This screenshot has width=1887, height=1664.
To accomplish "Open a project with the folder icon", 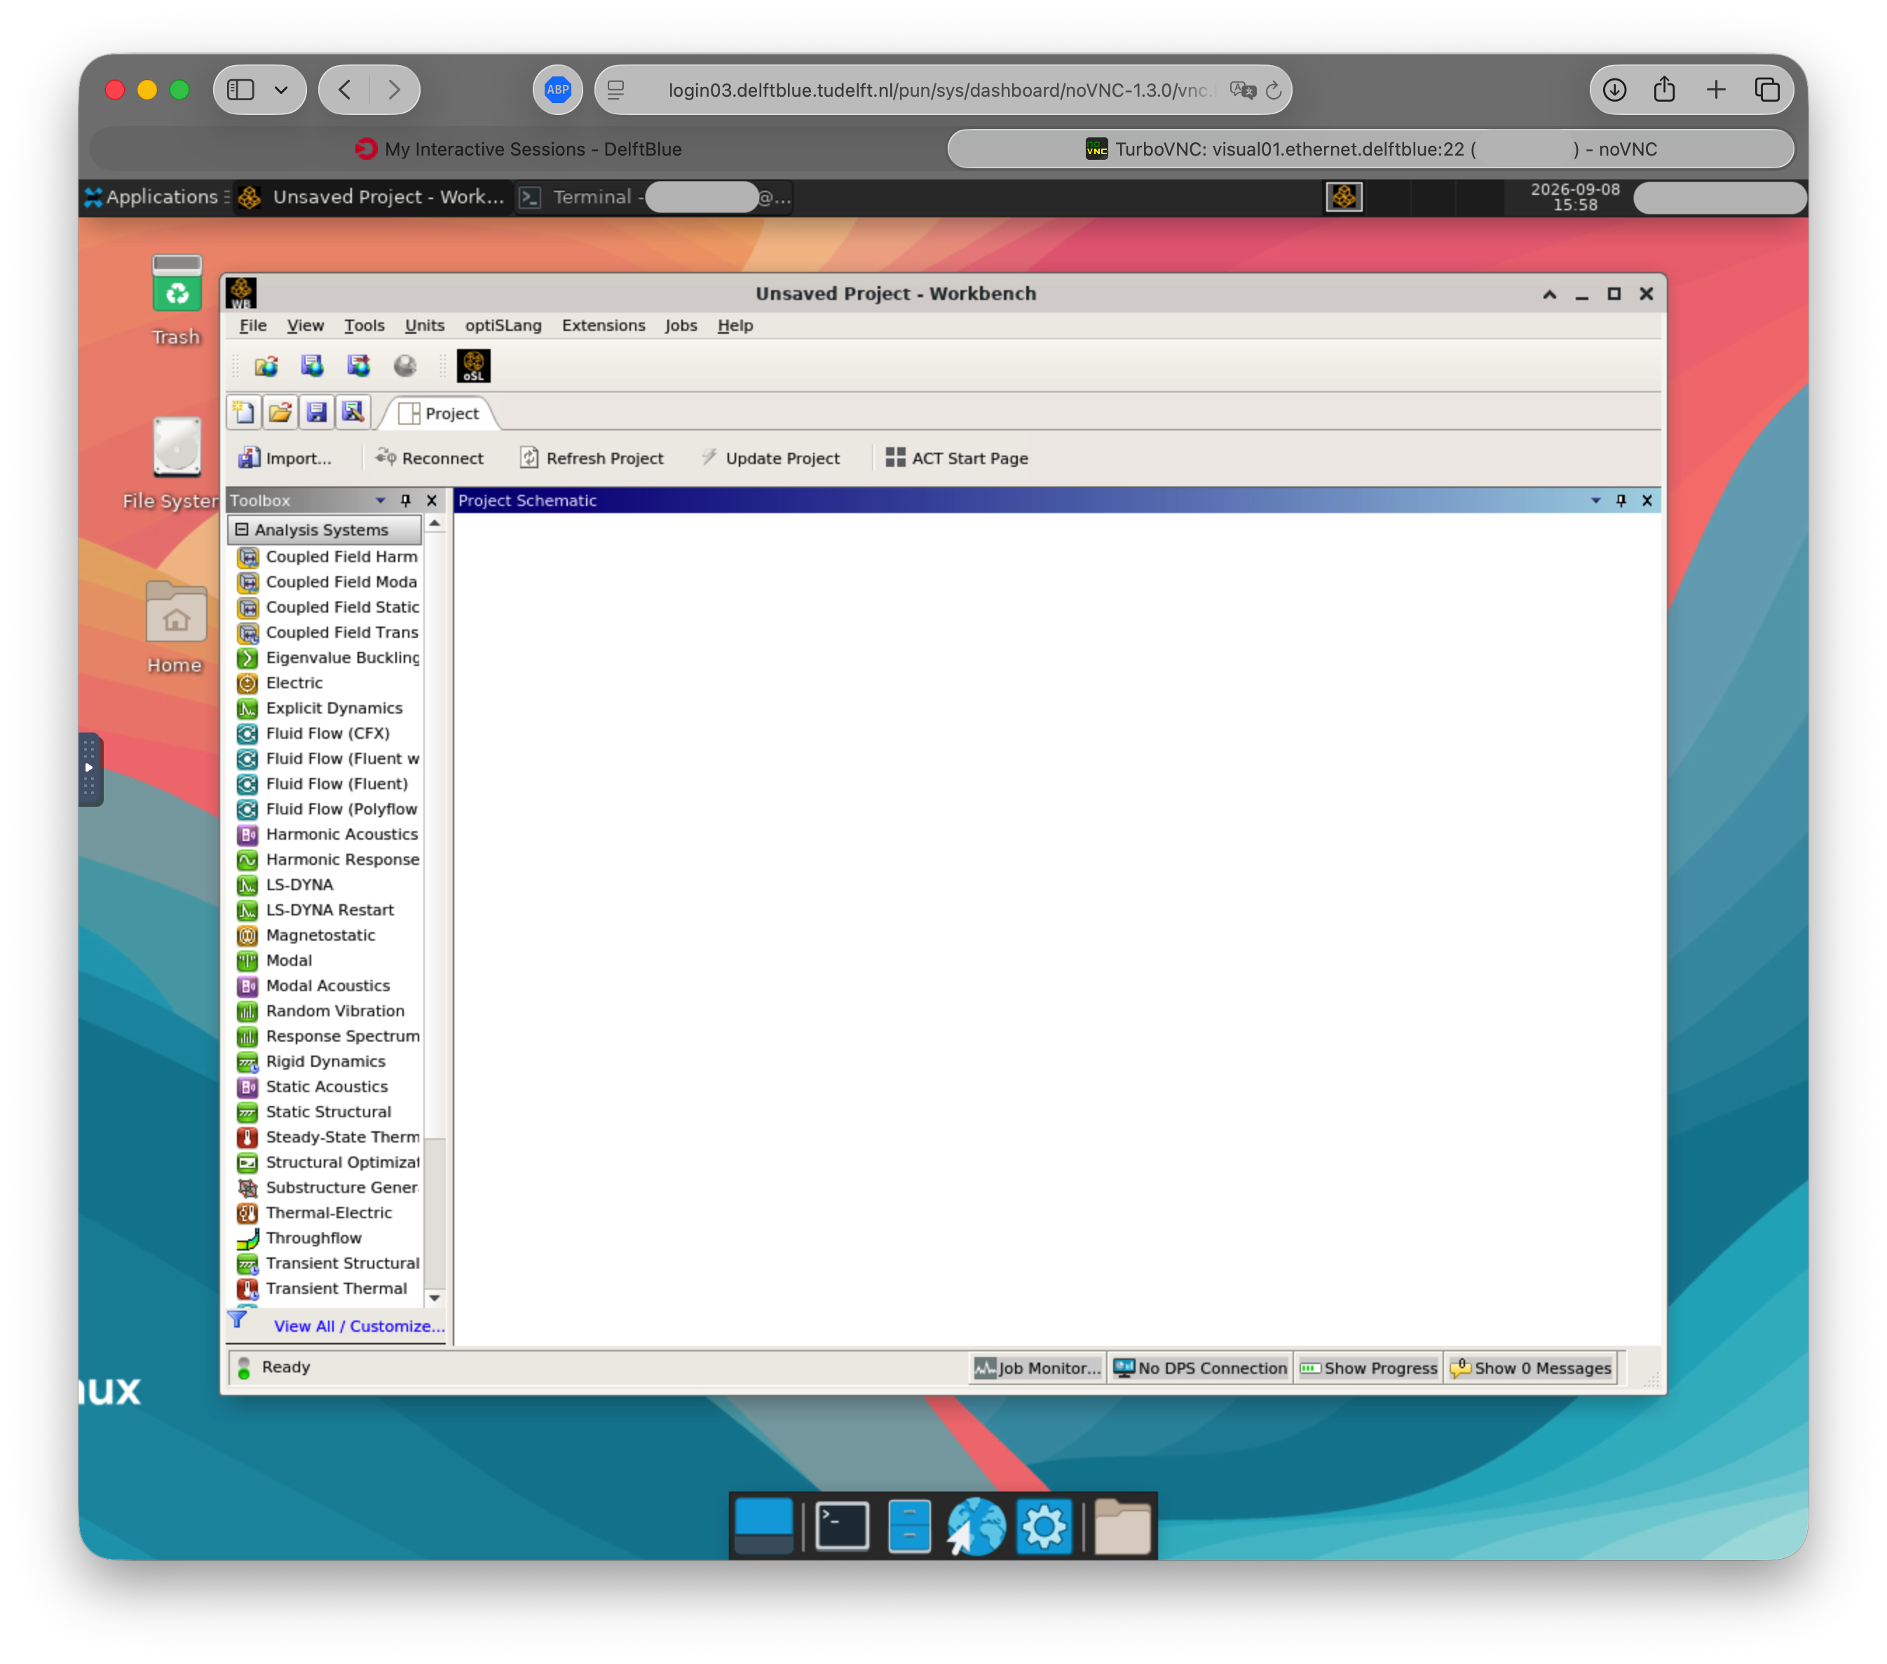I will pos(280,413).
